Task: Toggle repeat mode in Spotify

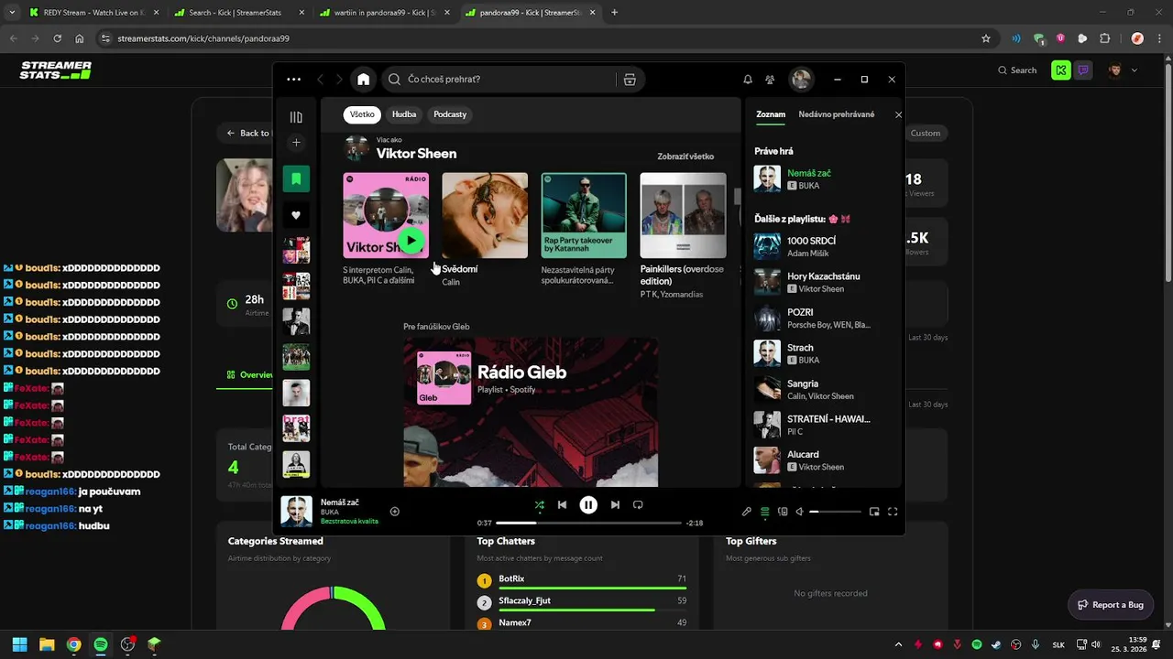Action: [x=638, y=504]
